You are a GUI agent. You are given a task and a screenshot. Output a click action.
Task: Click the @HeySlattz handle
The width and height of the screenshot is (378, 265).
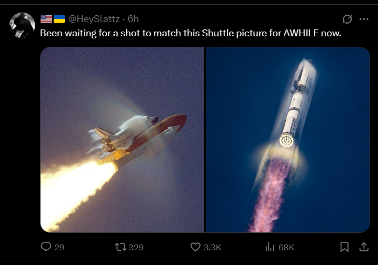[x=94, y=19]
